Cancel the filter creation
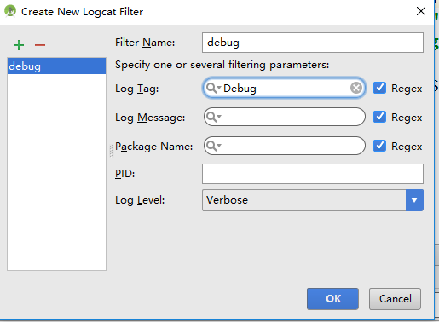Screen dimensions: 439x322 395,299
